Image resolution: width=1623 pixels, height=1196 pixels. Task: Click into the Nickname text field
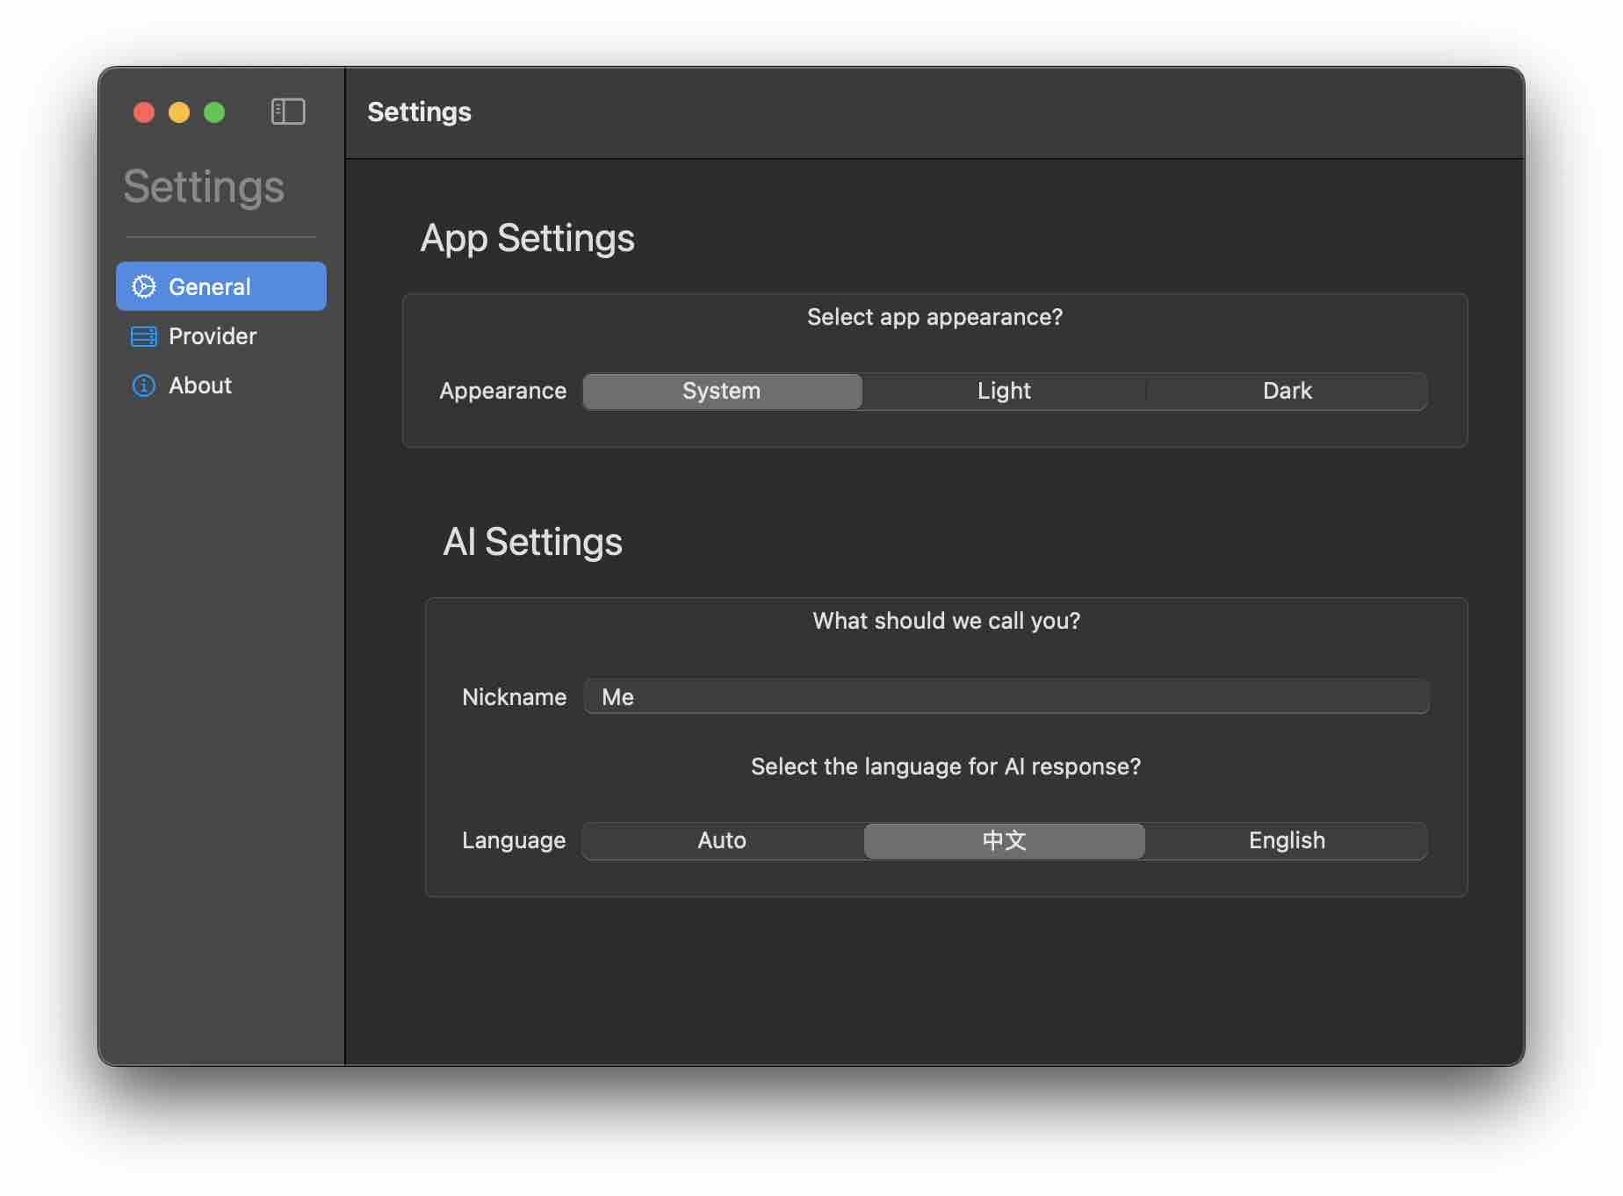pos(1006,696)
